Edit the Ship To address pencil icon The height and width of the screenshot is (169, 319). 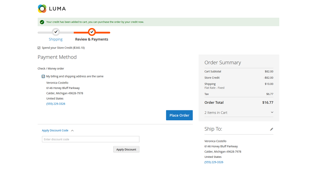coord(271,129)
